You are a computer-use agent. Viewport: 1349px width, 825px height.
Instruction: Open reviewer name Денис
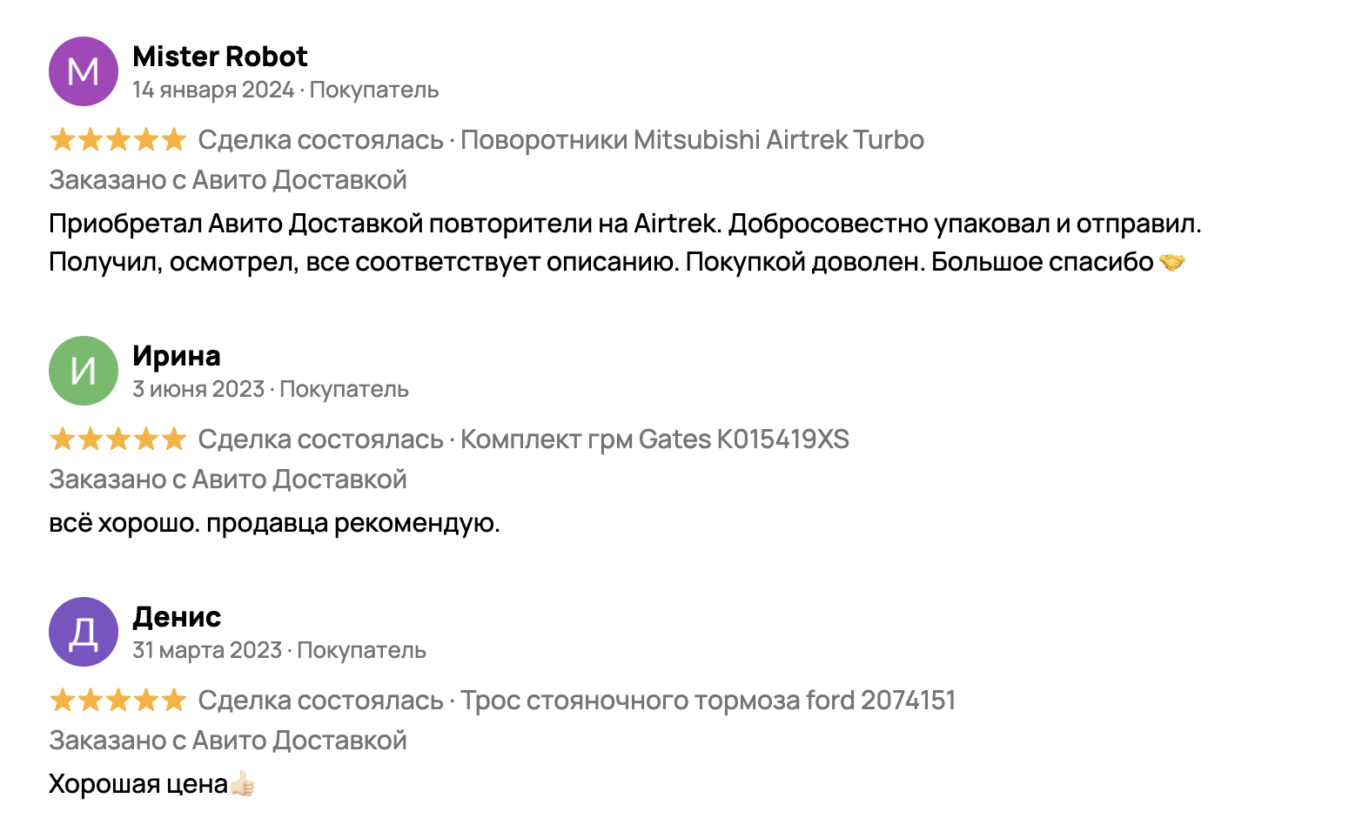pyautogui.click(x=177, y=617)
